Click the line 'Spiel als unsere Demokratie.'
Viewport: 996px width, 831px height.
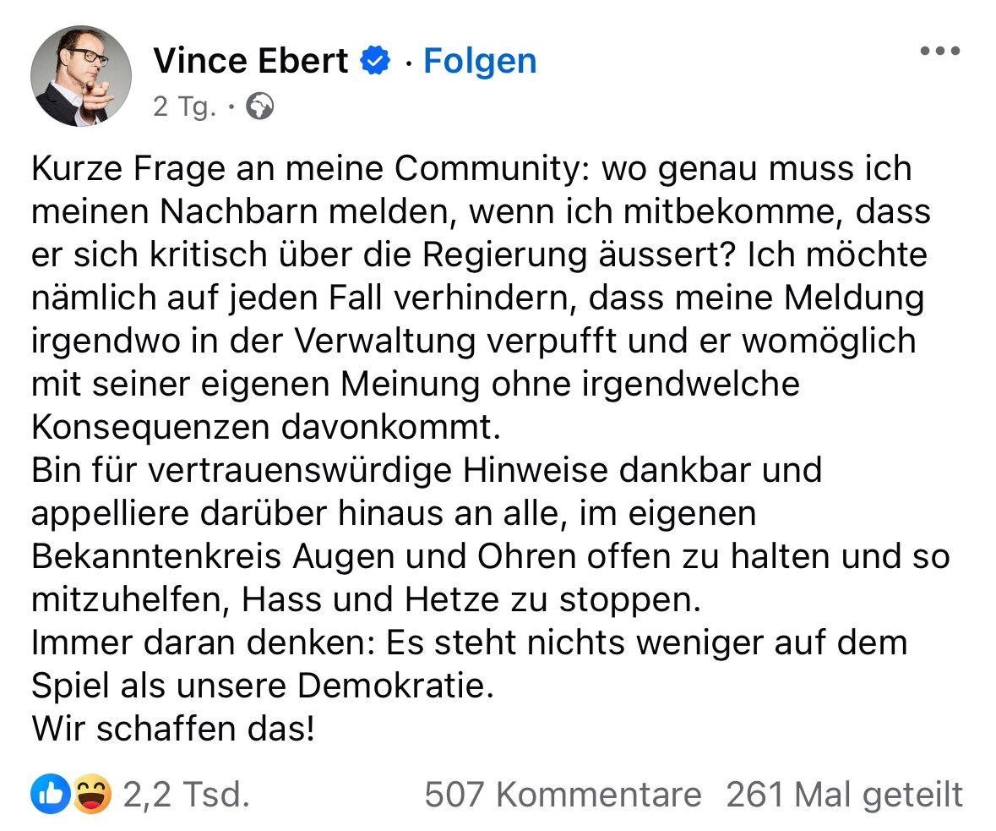pos(263,686)
